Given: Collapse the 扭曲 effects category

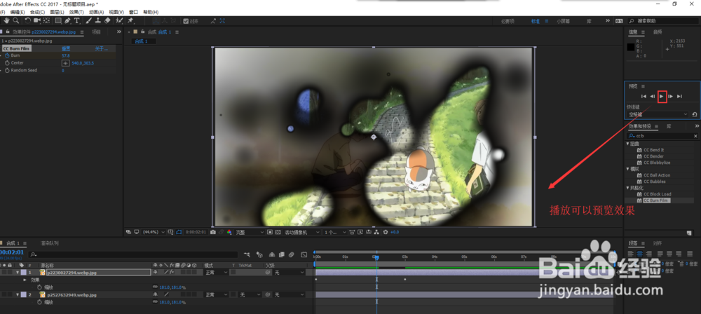Looking at the screenshot, I should (627, 144).
